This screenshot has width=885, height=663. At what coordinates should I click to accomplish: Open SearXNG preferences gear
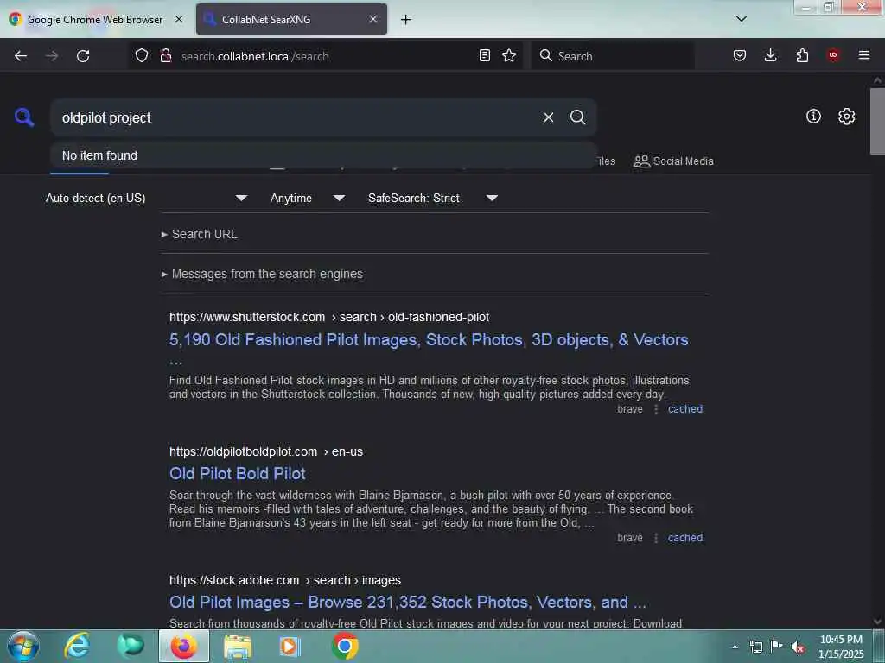(847, 117)
